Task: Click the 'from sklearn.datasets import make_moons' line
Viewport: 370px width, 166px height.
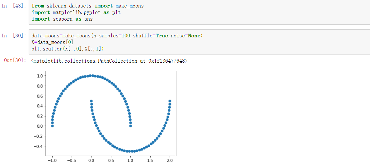Action: pos(87,6)
